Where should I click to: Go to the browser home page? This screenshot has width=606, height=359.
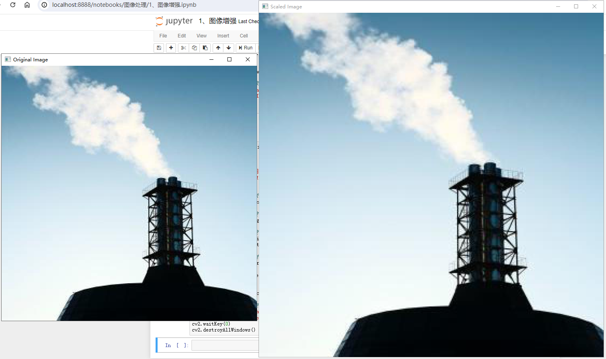coord(27,5)
